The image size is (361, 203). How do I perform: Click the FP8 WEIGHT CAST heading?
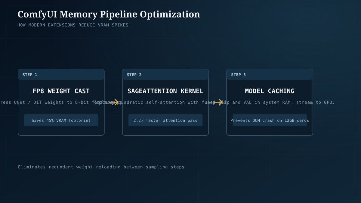pos(61,91)
